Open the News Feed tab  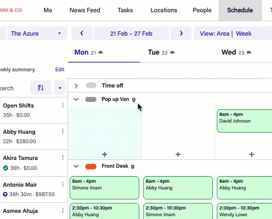point(85,10)
